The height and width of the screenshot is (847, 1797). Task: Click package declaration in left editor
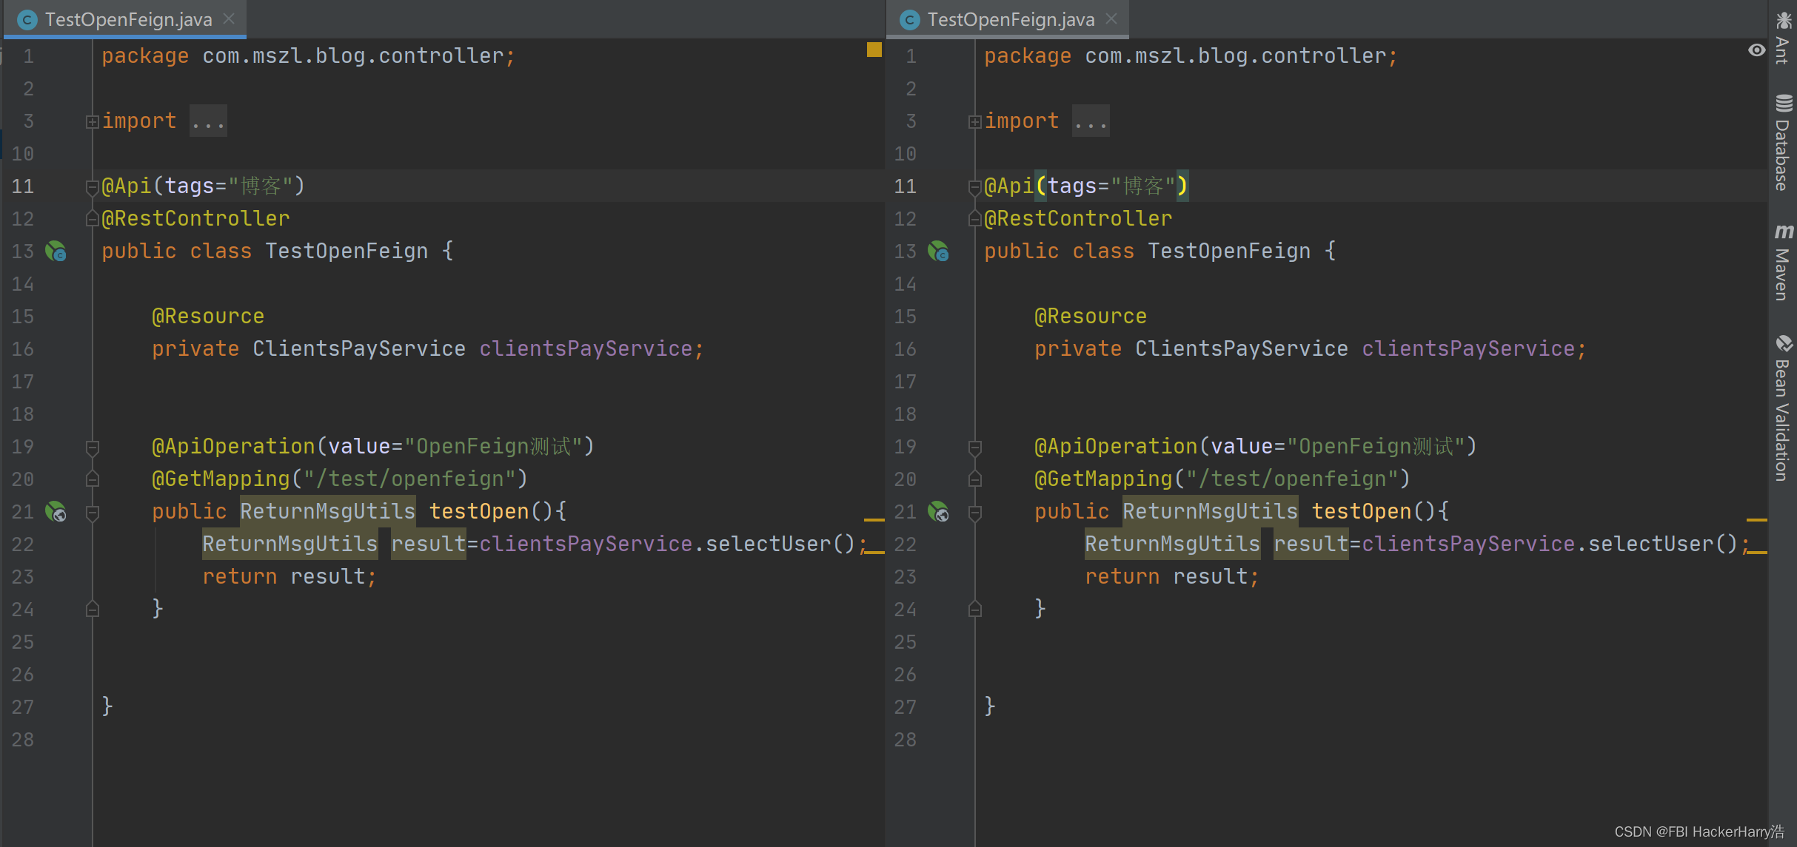tap(309, 56)
